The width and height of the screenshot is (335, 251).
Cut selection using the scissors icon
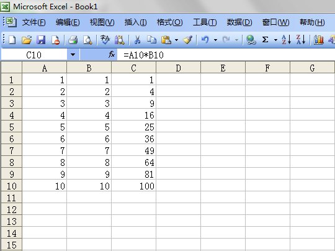pos(137,40)
